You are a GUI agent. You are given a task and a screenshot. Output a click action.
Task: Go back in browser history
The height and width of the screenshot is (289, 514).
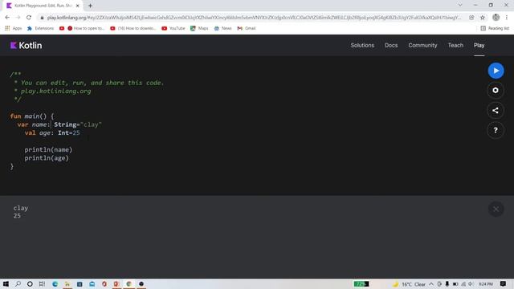click(7, 18)
